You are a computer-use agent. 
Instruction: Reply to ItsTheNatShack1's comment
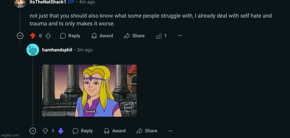(70, 36)
